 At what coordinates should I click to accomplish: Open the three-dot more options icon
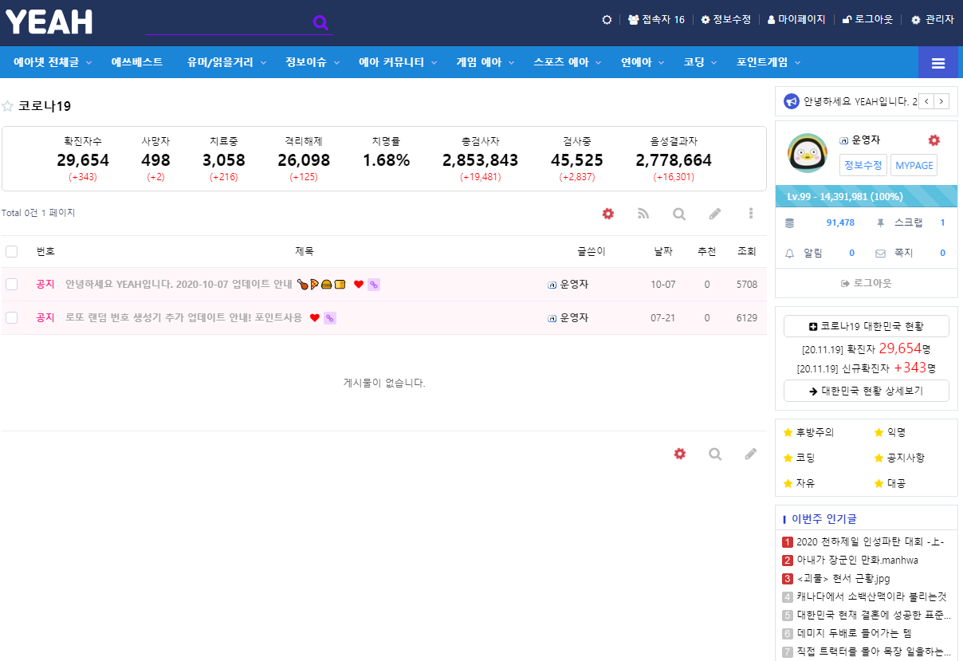click(750, 214)
